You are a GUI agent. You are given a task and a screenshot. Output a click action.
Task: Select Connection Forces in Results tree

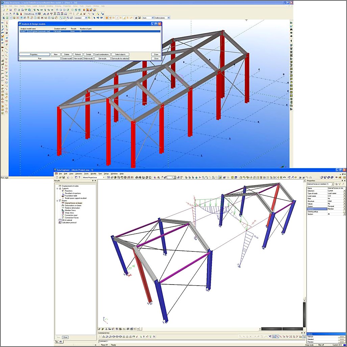[x=72, y=217]
